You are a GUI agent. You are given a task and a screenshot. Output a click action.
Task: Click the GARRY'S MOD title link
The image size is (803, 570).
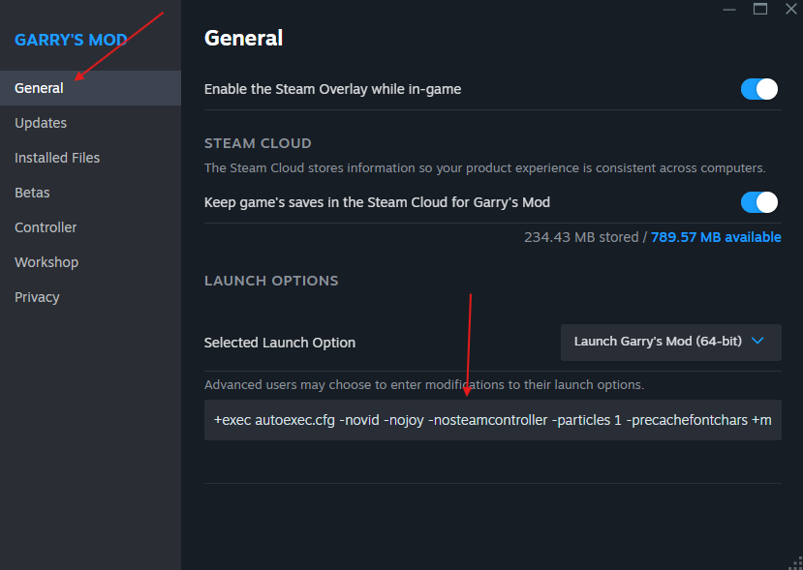point(71,41)
